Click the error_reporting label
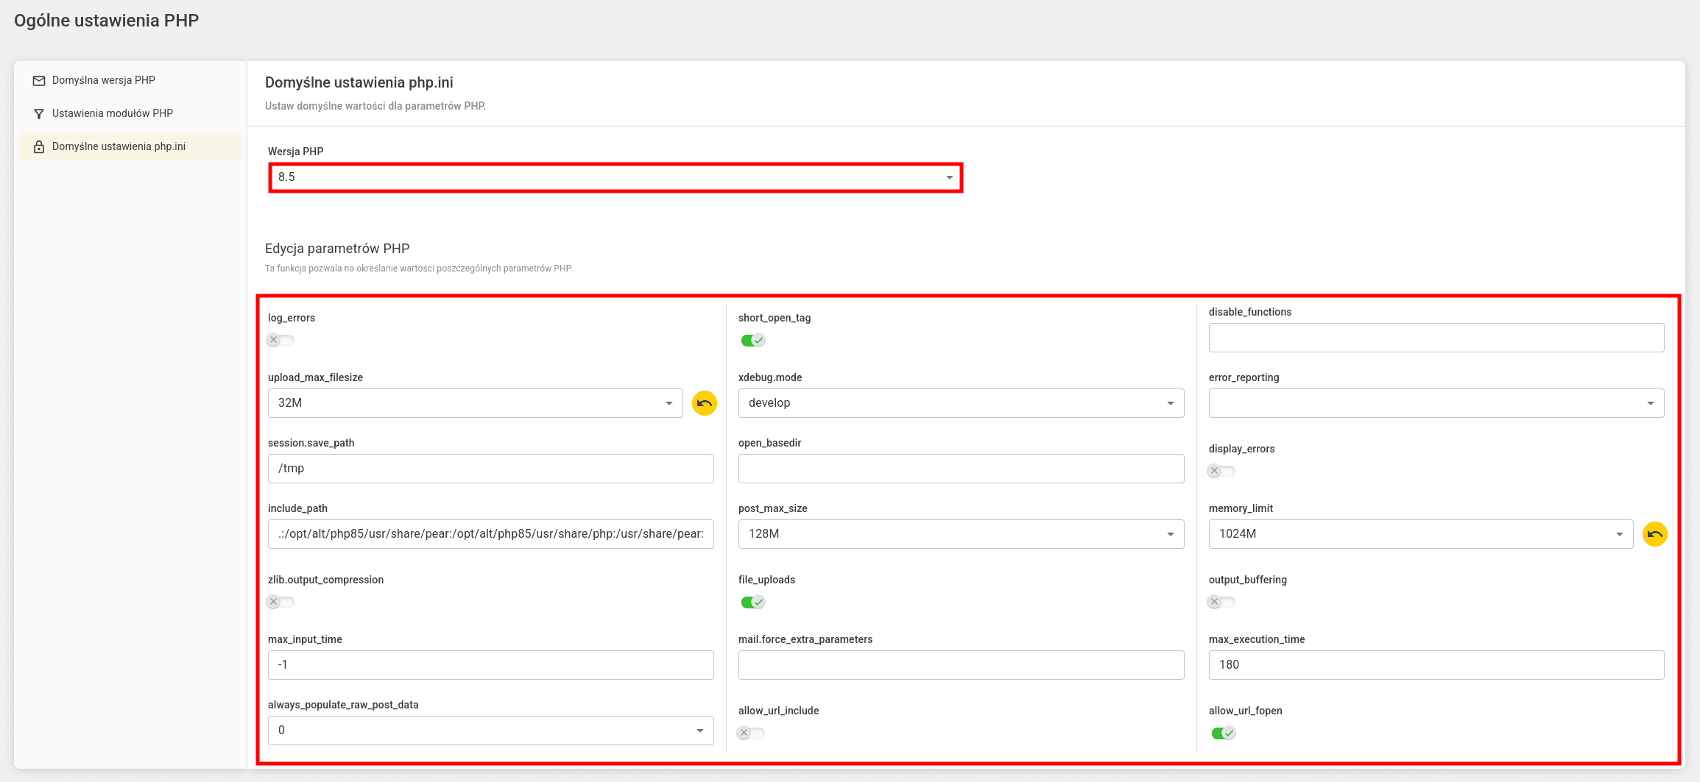The image size is (1700, 782). pos(1244,377)
